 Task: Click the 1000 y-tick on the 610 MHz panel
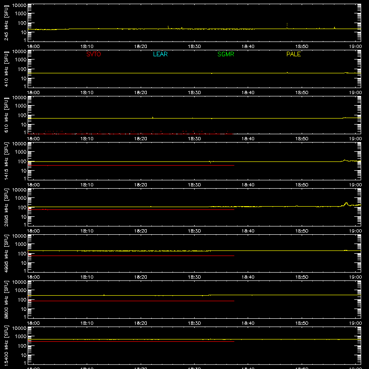pyautogui.click(x=21, y=106)
